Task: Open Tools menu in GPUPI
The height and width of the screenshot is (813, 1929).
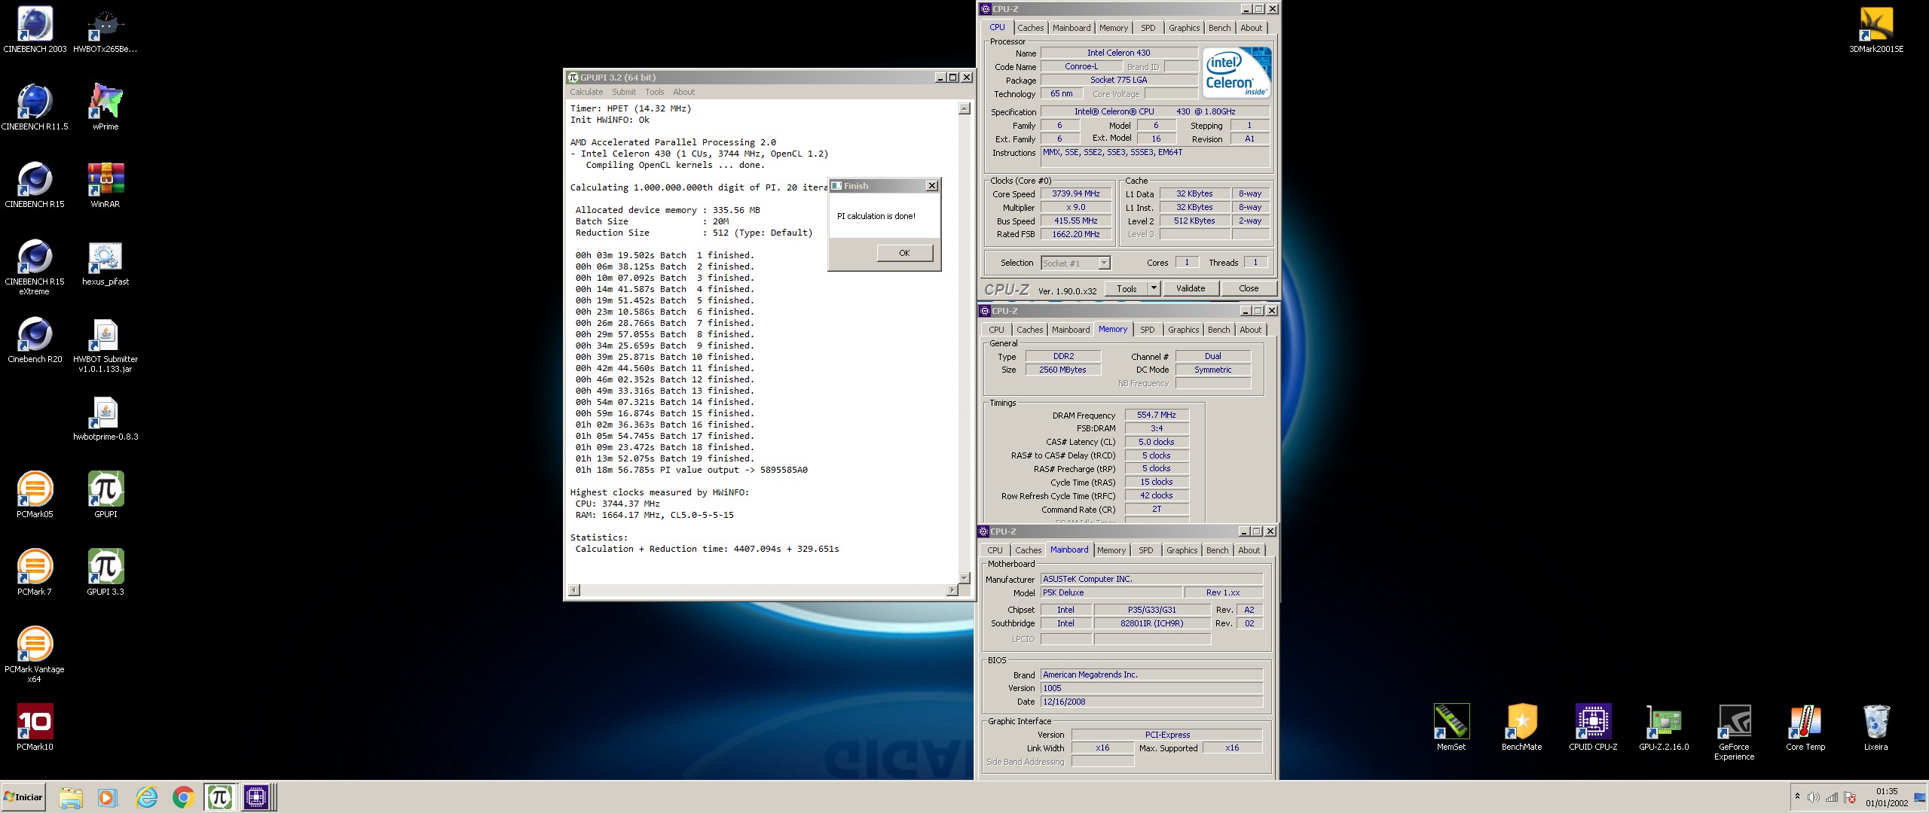Action: [655, 92]
